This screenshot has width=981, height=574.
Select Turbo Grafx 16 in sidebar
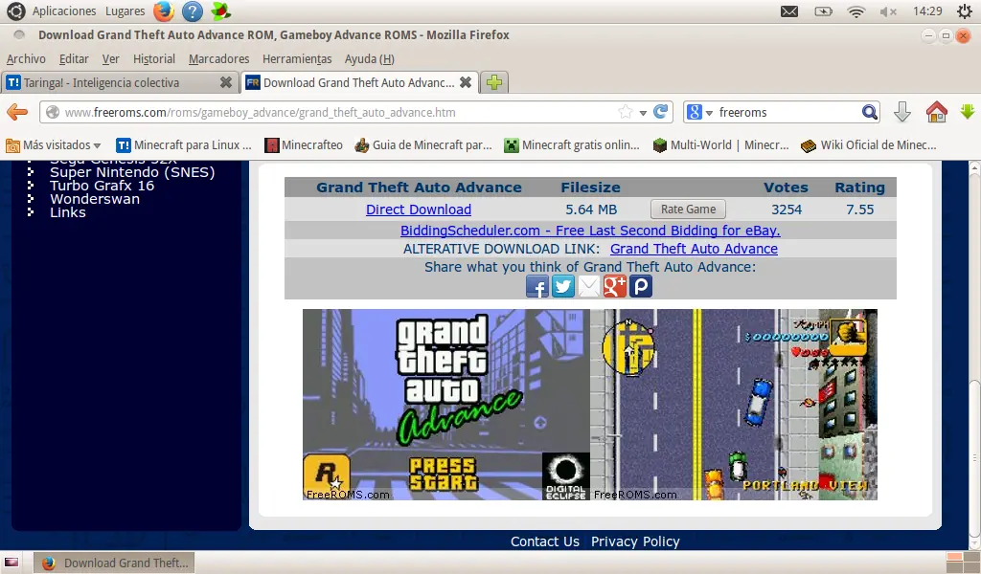pyautogui.click(x=102, y=186)
